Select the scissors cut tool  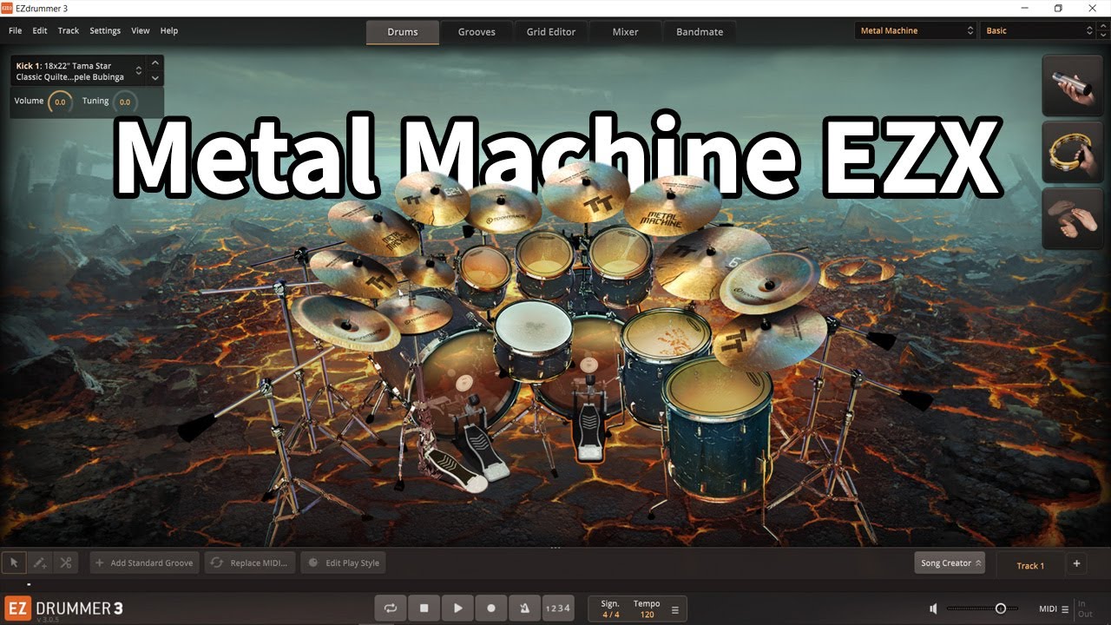pos(66,562)
